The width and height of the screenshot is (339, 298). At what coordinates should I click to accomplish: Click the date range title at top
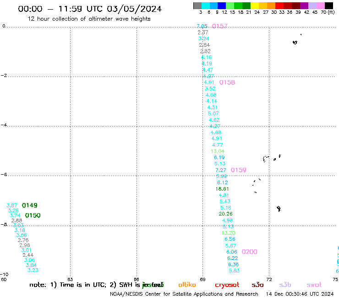(90, 9)
